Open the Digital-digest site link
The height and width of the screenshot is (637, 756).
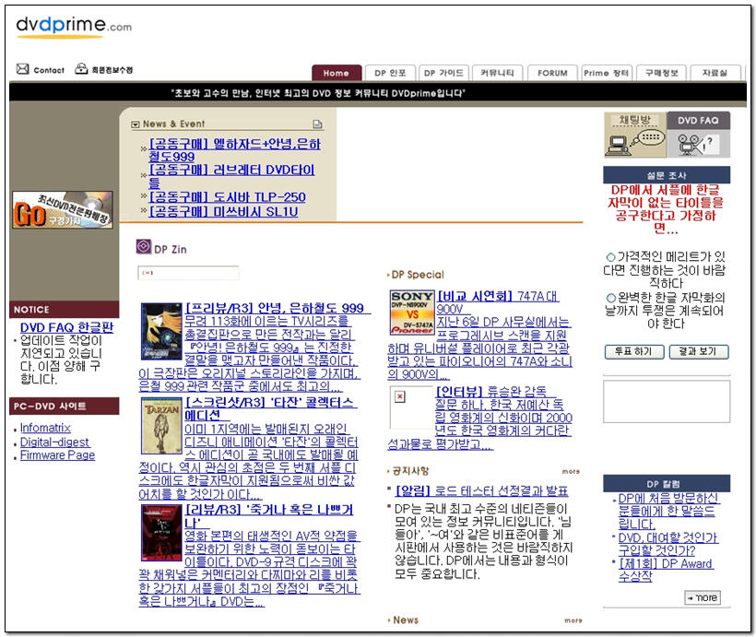pos(54,442)
